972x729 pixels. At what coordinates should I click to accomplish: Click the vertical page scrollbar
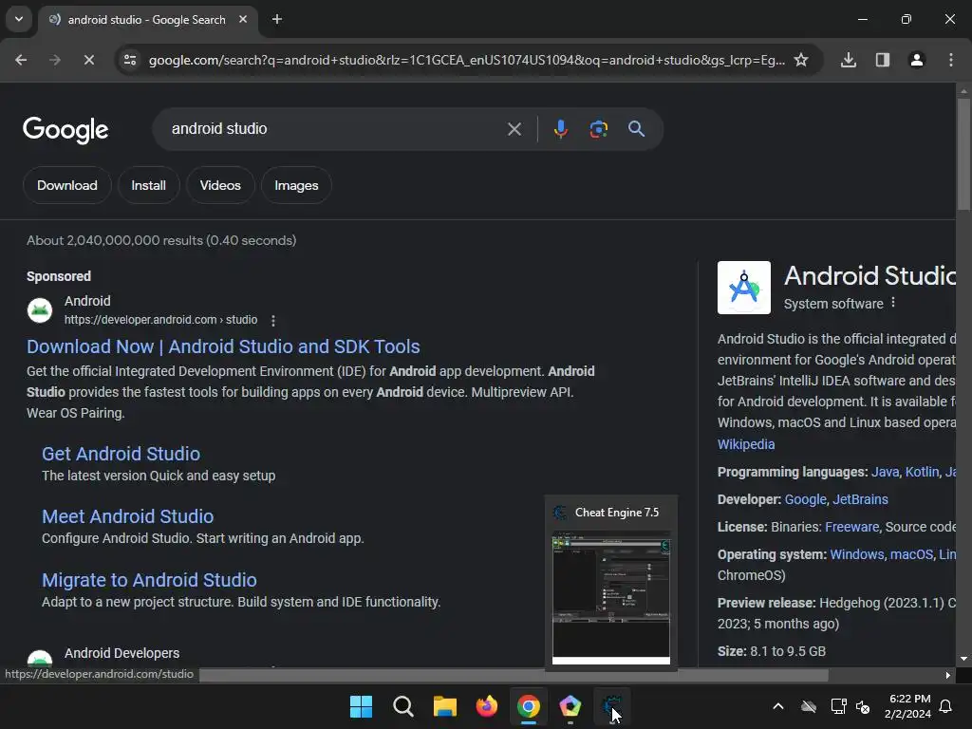pos(963,155)
